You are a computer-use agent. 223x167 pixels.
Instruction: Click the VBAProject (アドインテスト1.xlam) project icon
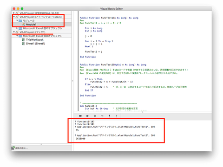point(17,17)
